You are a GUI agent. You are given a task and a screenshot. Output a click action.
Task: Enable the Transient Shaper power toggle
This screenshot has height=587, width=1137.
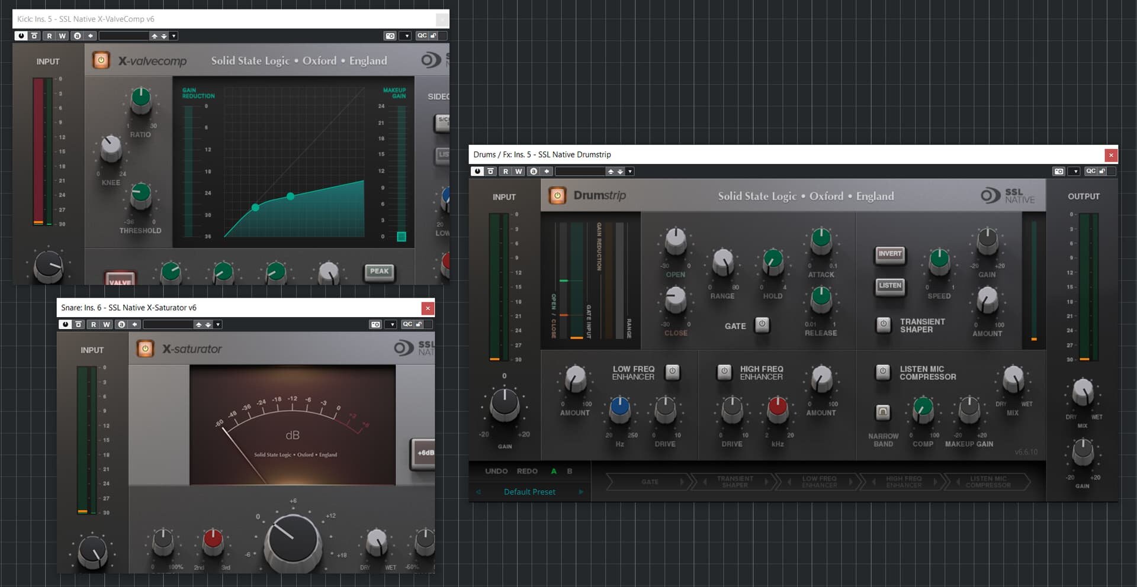[883, 324]
